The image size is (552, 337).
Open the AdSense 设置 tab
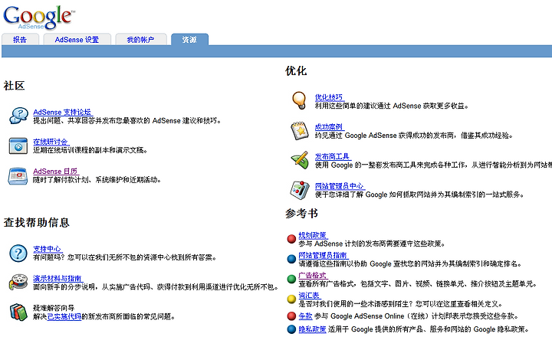pos(77,39)
